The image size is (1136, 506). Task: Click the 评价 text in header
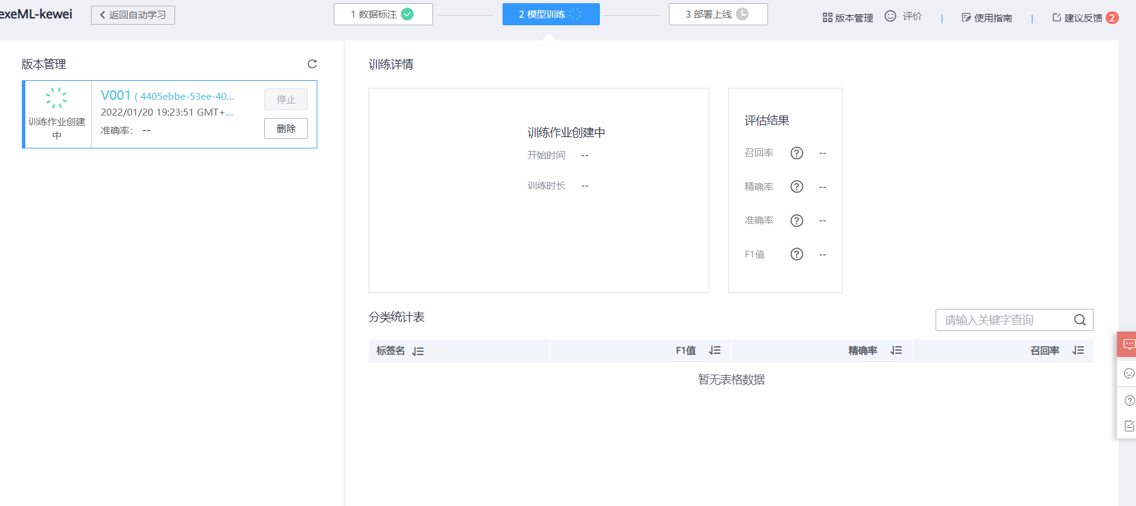point(912,16)
